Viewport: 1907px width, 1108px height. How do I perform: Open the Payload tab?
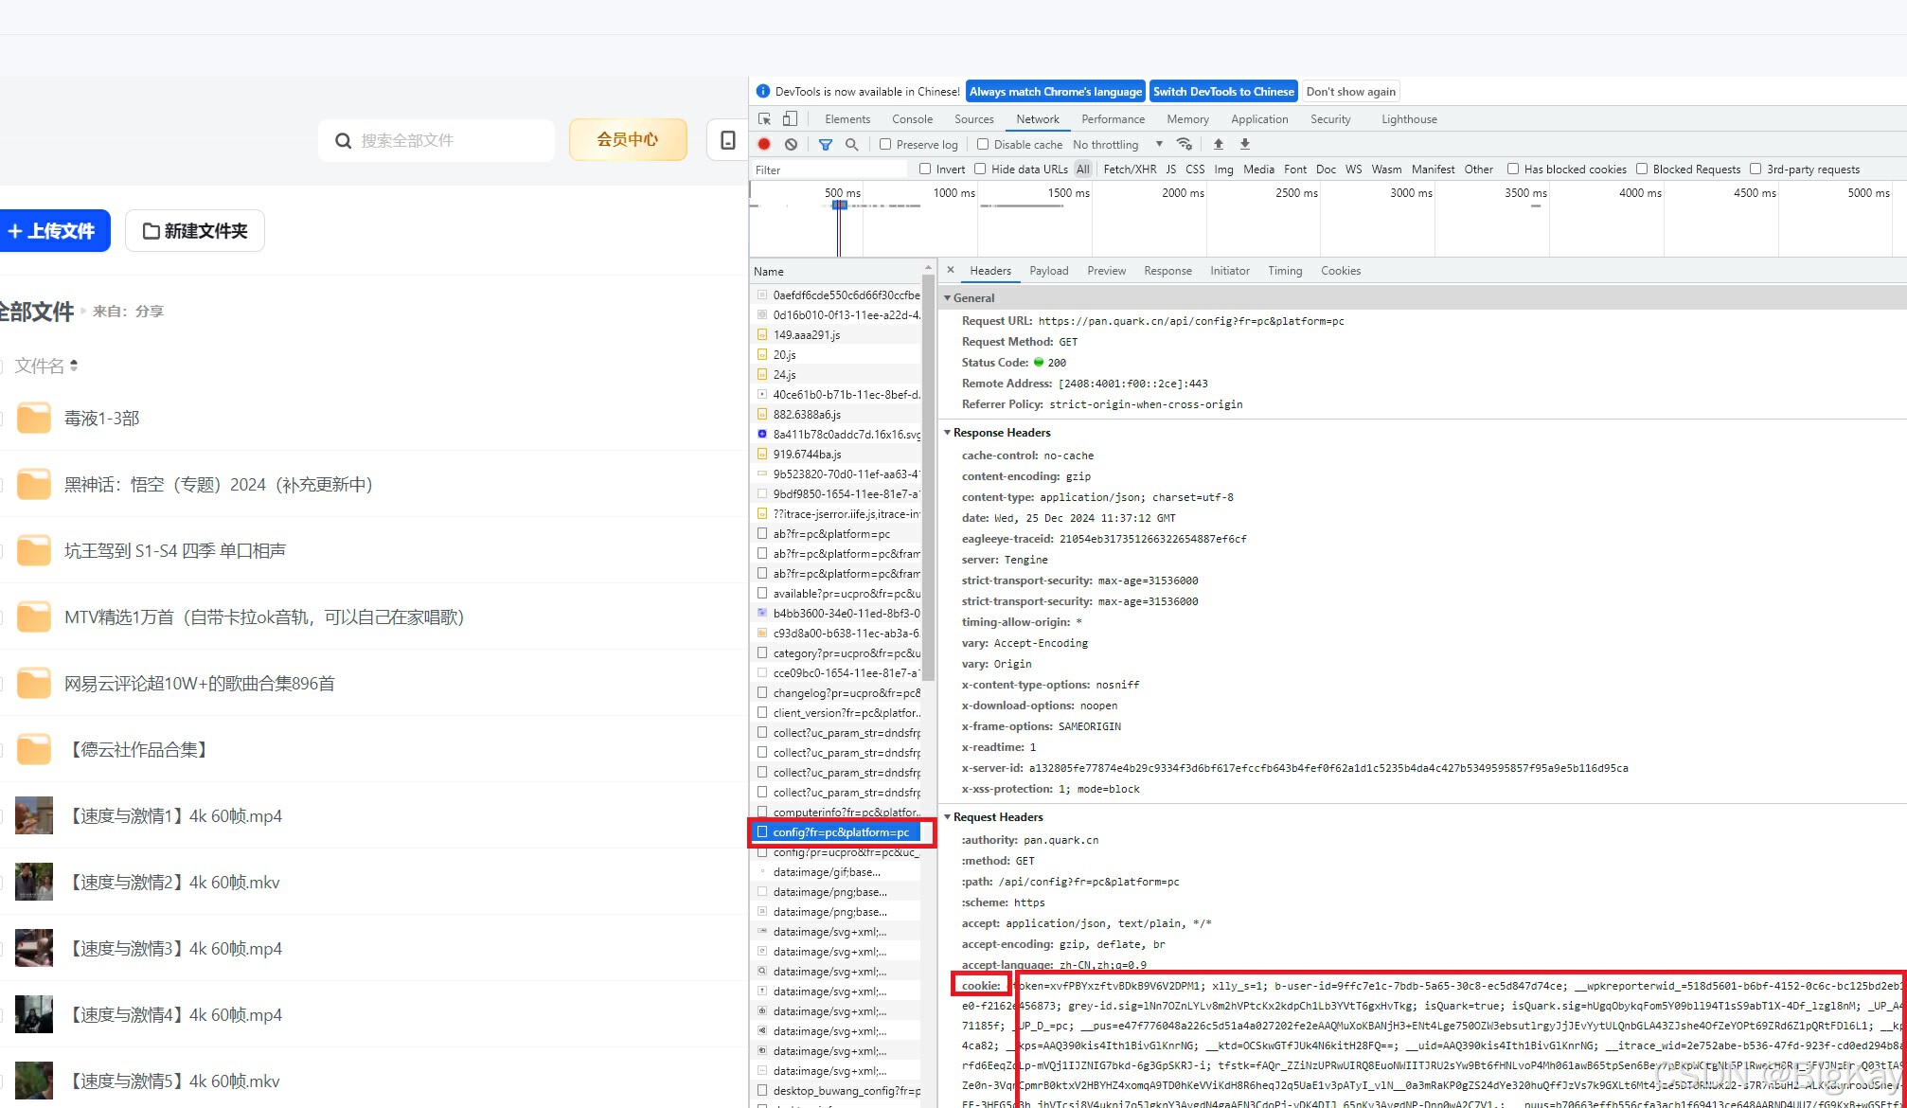[x=1048, y=271]
